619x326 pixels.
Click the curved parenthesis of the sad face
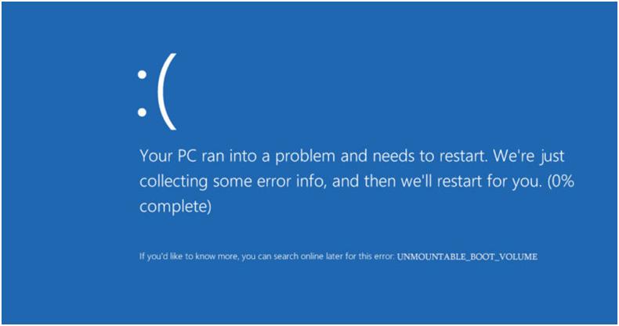coord(166,91)
